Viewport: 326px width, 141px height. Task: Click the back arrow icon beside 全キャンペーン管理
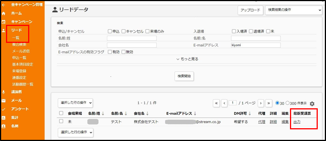[3, 5]
